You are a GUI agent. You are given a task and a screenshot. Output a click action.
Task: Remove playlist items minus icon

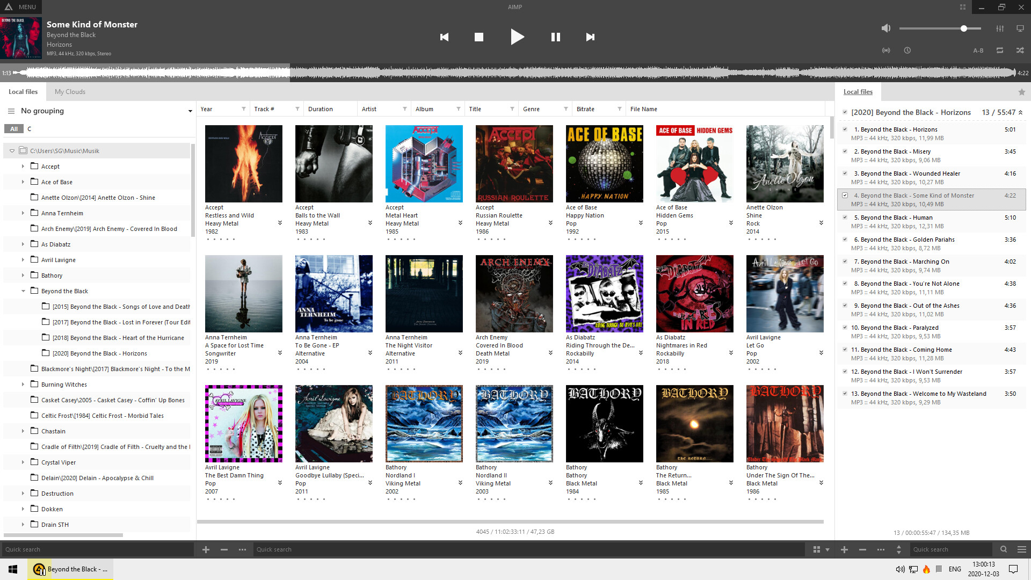[x=862, y=549]
